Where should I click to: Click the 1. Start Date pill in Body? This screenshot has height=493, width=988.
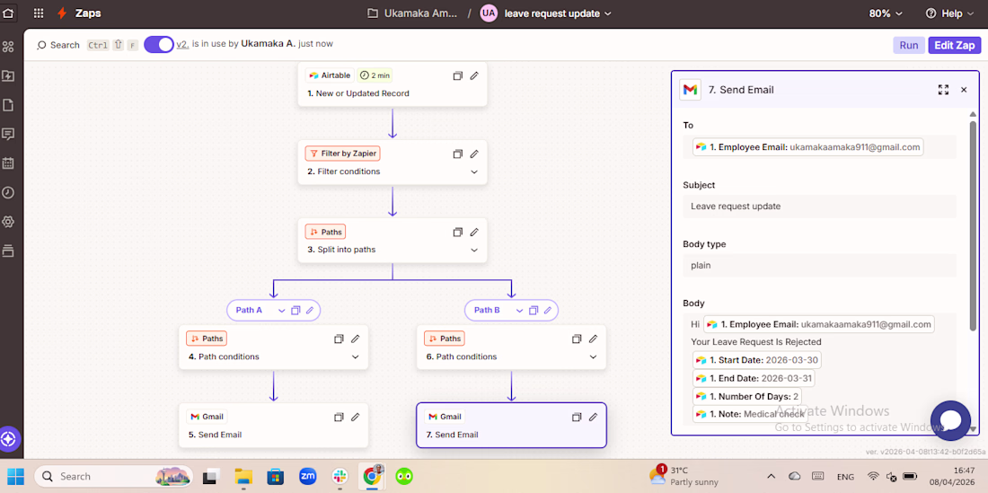(x=757, y=360)
